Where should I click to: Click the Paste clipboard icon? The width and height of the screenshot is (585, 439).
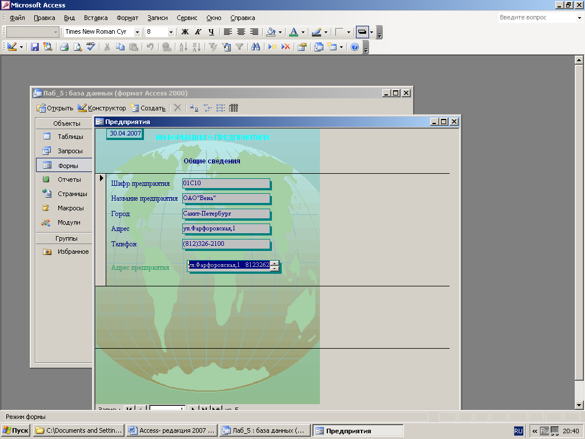pyautogui.click(x=133, y=47)
